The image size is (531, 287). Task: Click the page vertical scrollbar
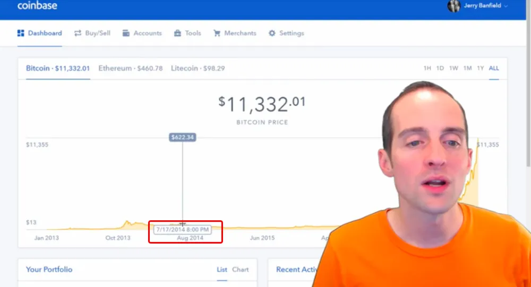[528, 84]
